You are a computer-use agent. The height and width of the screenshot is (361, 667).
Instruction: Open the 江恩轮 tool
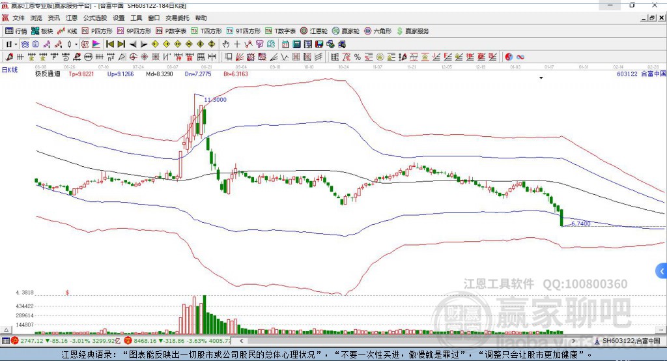[314, 31]
